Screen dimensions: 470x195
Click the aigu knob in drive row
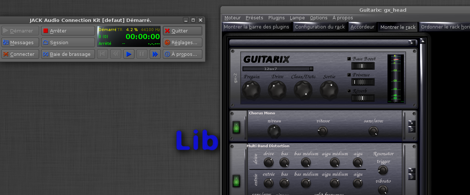pos(358,162)
